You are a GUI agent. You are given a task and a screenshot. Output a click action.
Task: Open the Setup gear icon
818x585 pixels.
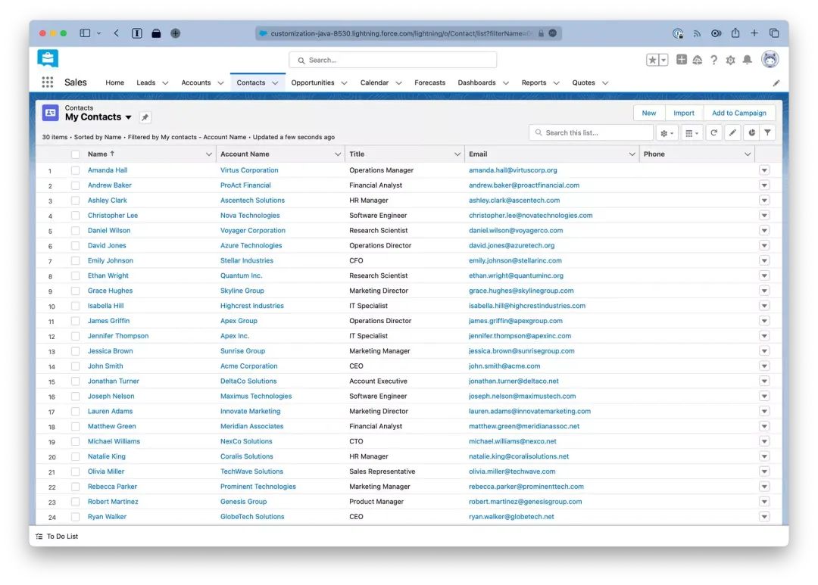[730, 60]
